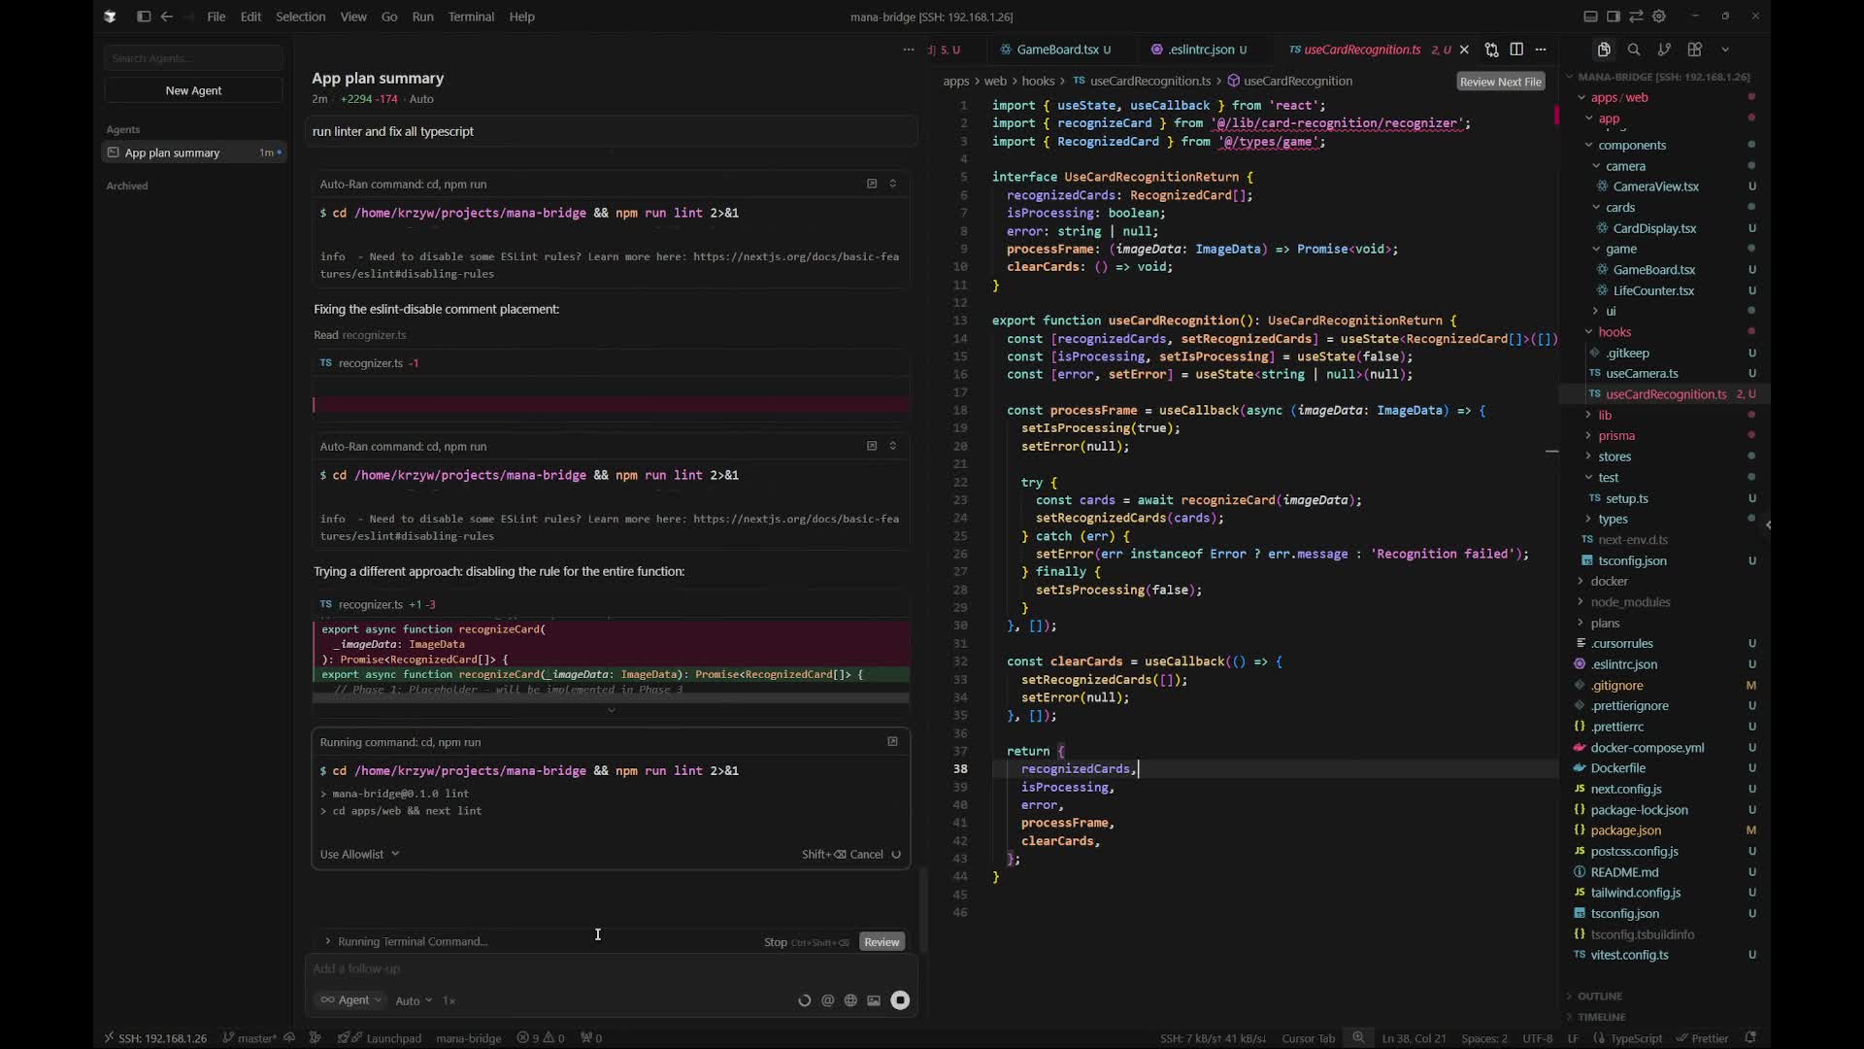Click the Review Next File button
Image resolution: width=1864 pixels, height=1049 pixels.
[x=1500, y=82]
